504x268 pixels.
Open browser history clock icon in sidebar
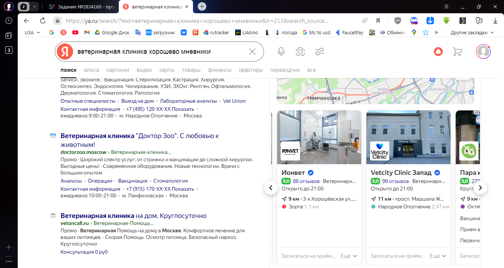9,21
